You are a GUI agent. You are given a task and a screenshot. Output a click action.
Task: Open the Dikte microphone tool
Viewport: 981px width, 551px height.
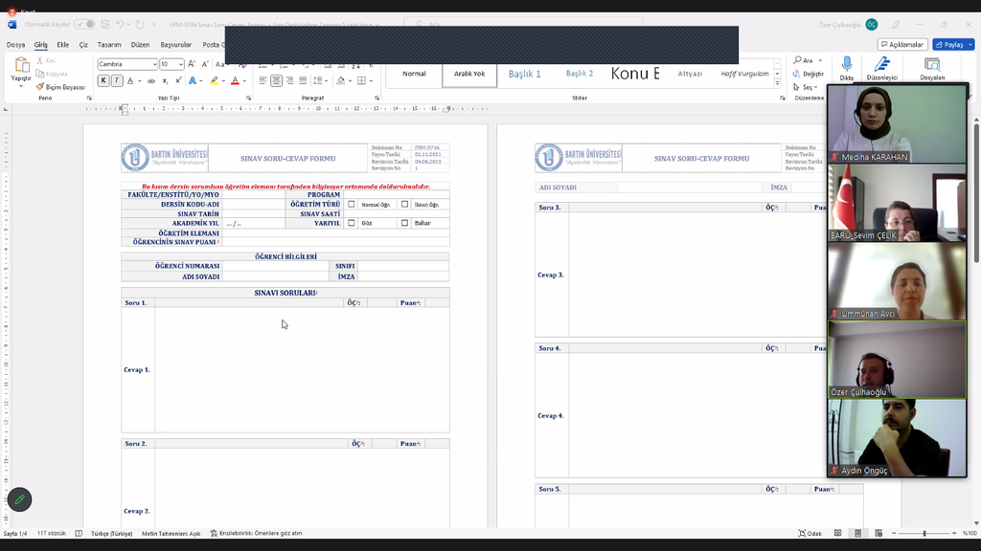tap(847, 67)
